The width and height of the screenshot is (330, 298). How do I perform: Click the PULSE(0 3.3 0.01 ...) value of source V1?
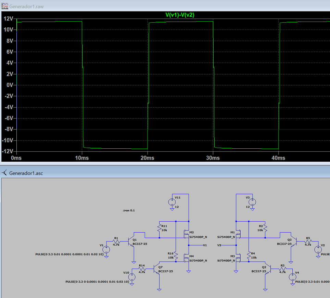[69, 254]
